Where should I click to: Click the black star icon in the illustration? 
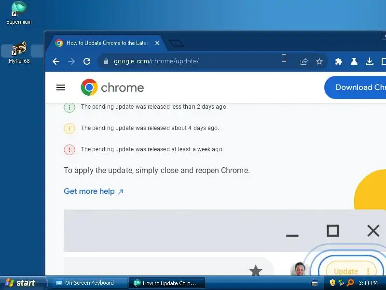click(x=256, y=270)
